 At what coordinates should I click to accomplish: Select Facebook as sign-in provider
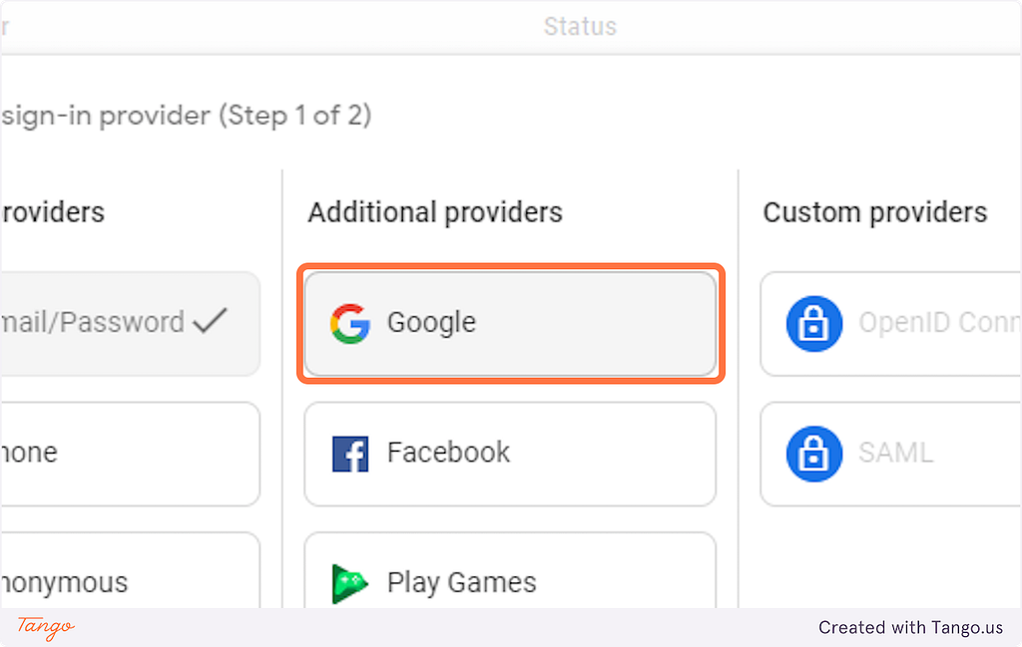[x=510, y=454]
